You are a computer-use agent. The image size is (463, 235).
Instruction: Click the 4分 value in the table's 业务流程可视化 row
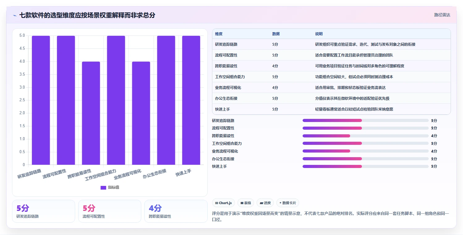click(275, 88)
